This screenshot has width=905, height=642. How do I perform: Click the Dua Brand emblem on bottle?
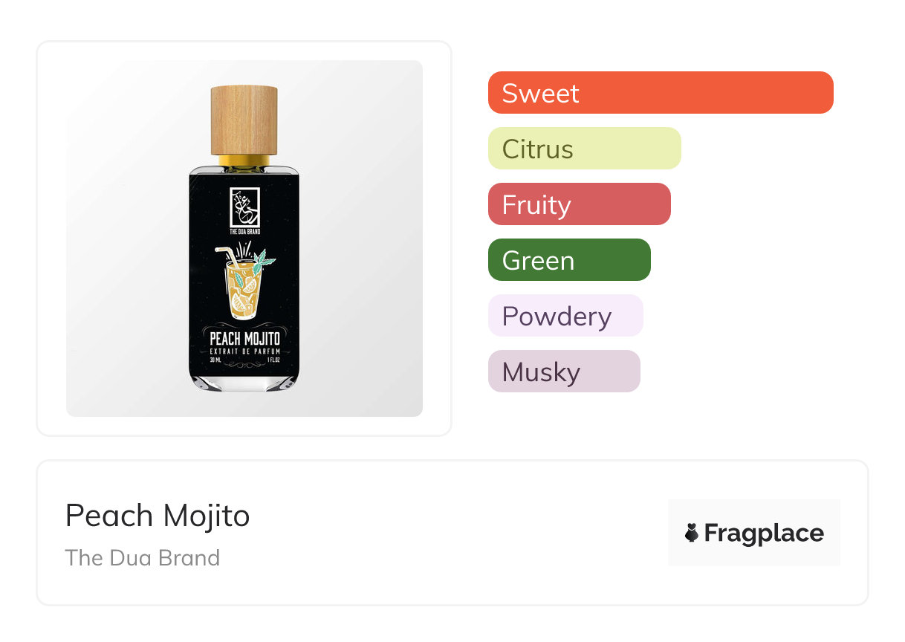(x=244, y=210)
